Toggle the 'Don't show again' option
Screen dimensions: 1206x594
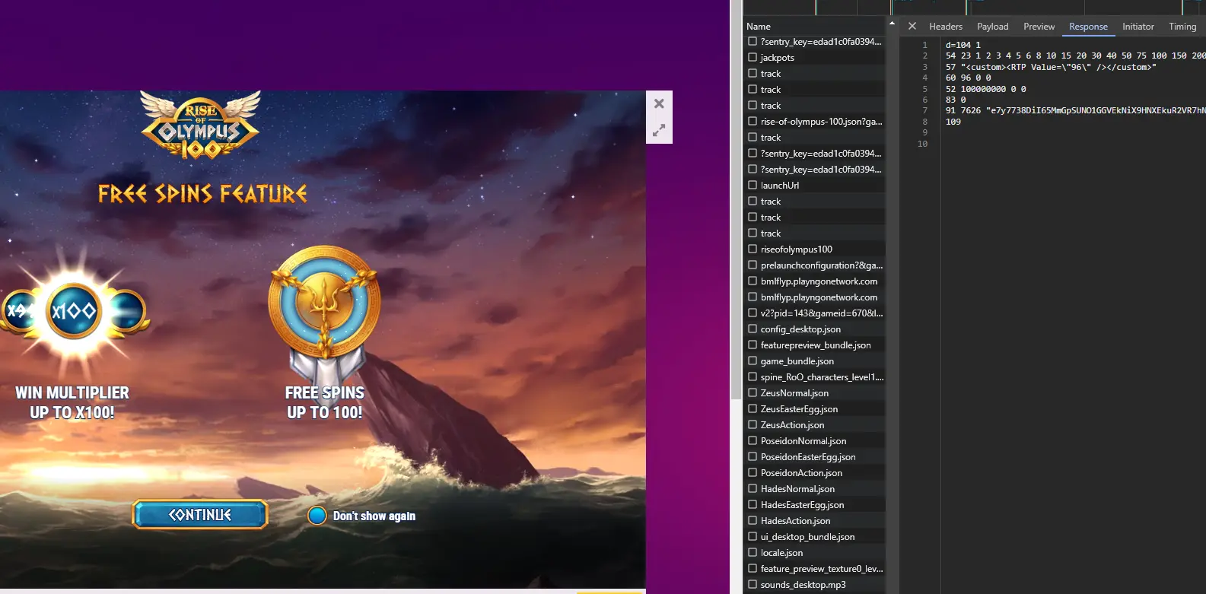[x=317, y=516]
